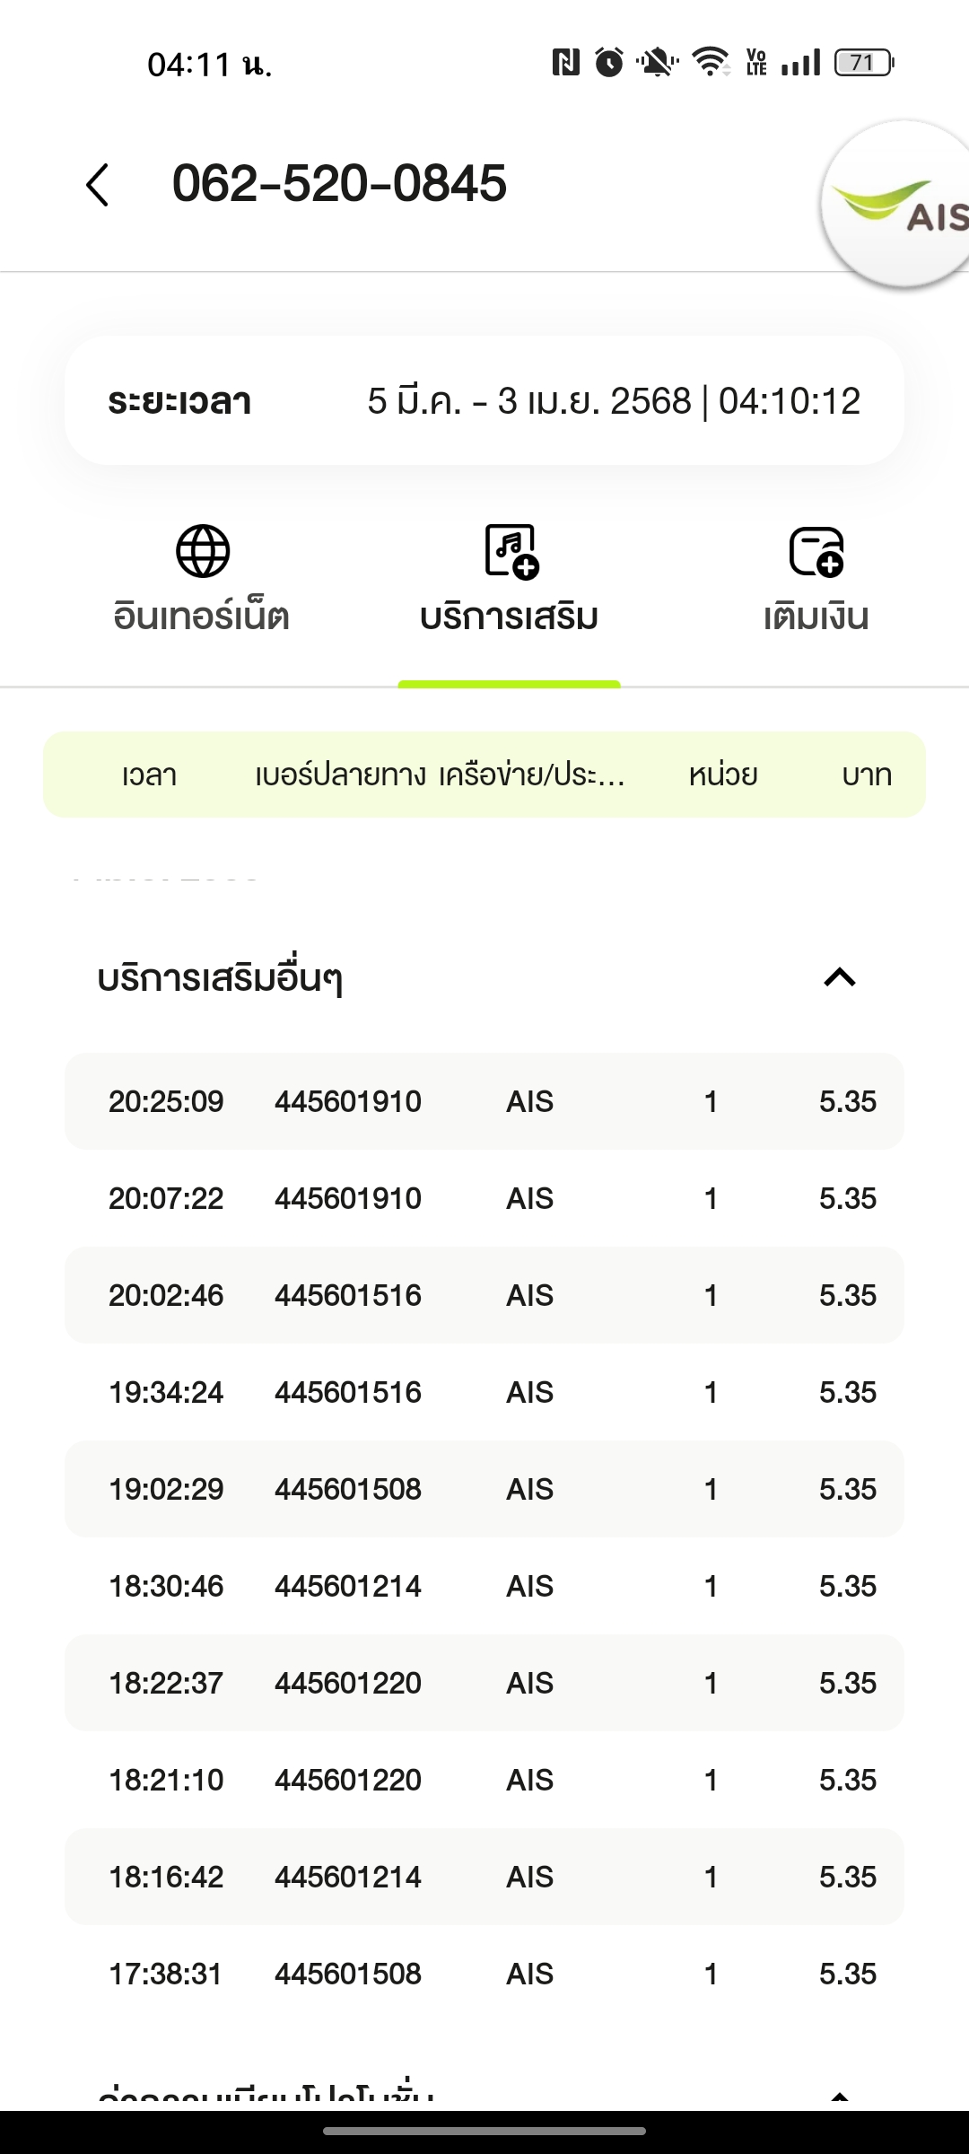Open the ระยะเวลา date range selector
Viewport: 969px width, 2154px height.
484,400
